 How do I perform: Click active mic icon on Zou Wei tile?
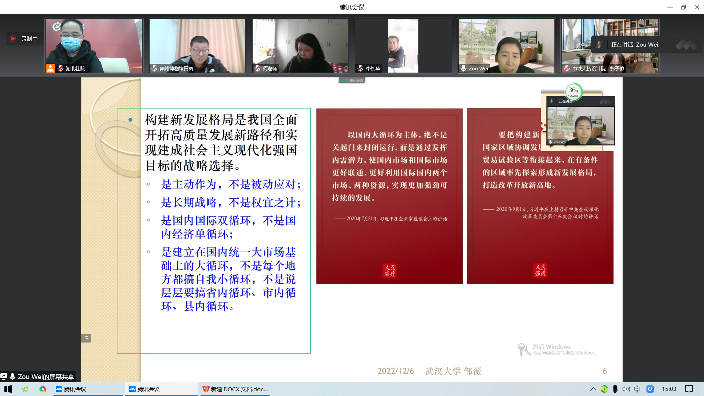click(463, 68)
